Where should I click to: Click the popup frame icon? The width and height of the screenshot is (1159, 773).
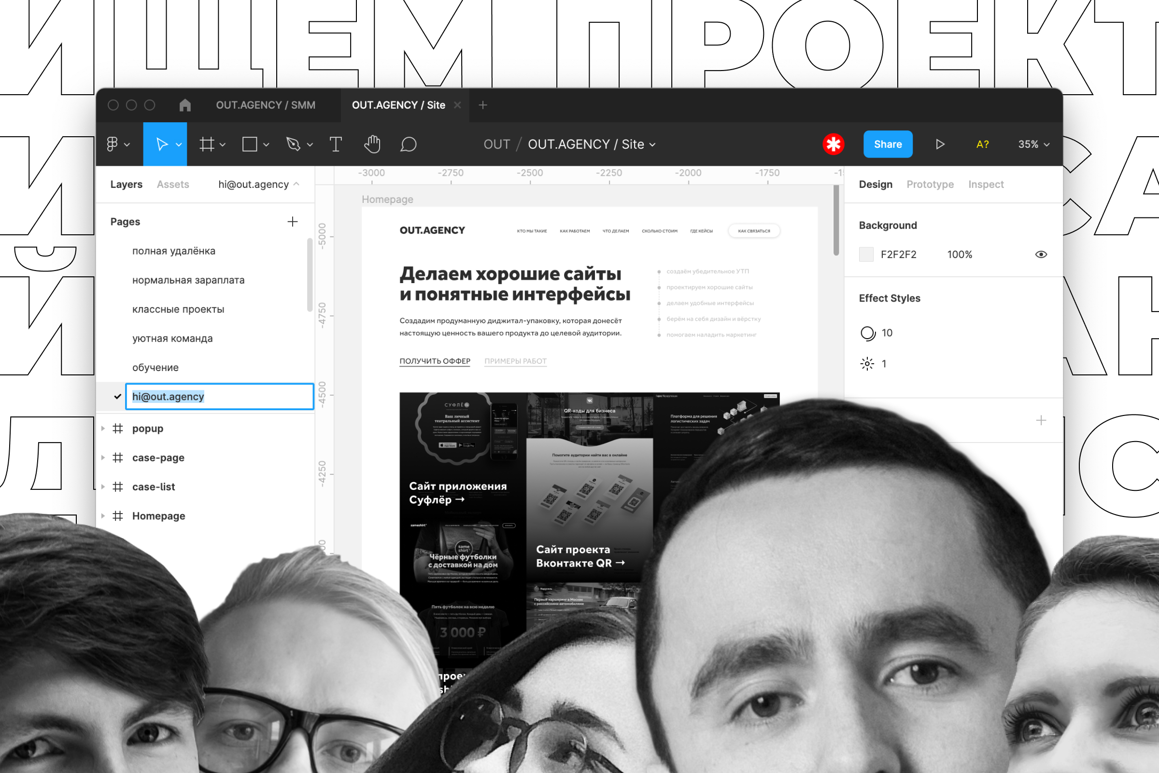(x=118, y=429)
